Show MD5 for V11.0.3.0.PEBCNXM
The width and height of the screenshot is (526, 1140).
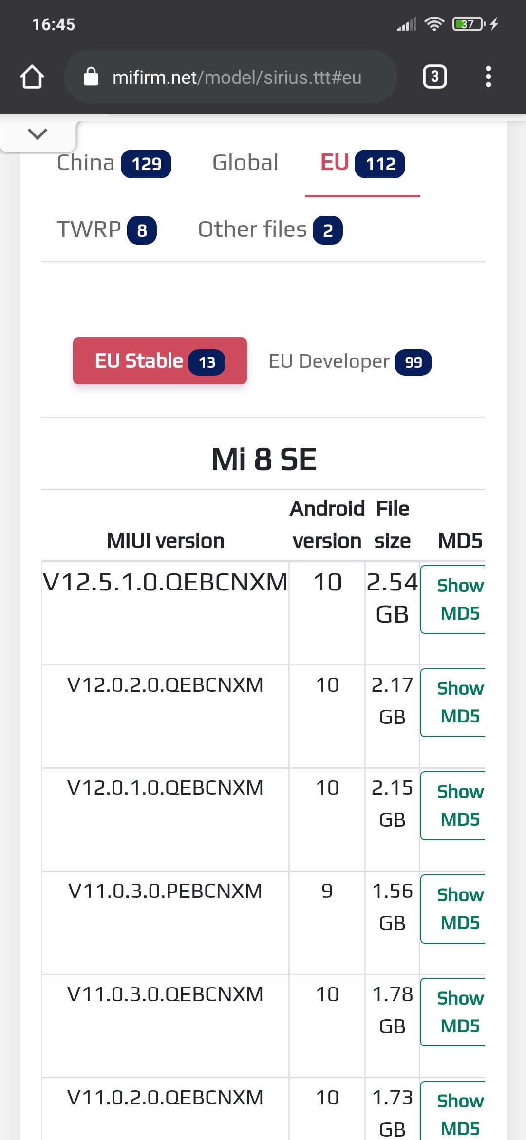point(453,909)
